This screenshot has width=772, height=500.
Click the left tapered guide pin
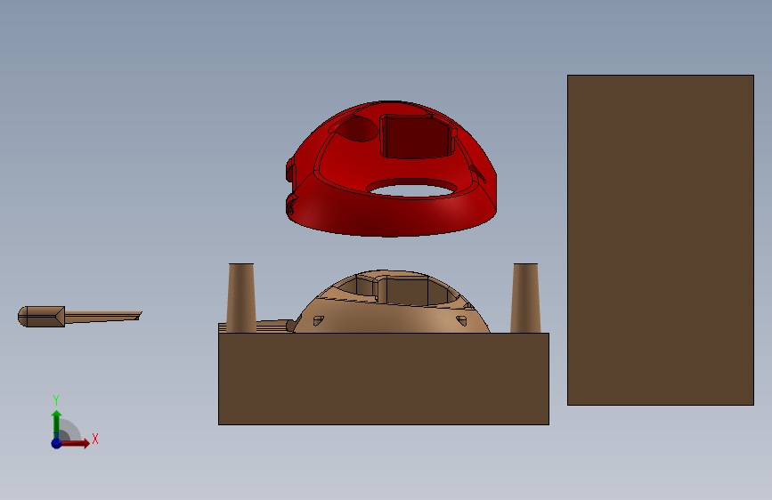[x=241, y=298]
